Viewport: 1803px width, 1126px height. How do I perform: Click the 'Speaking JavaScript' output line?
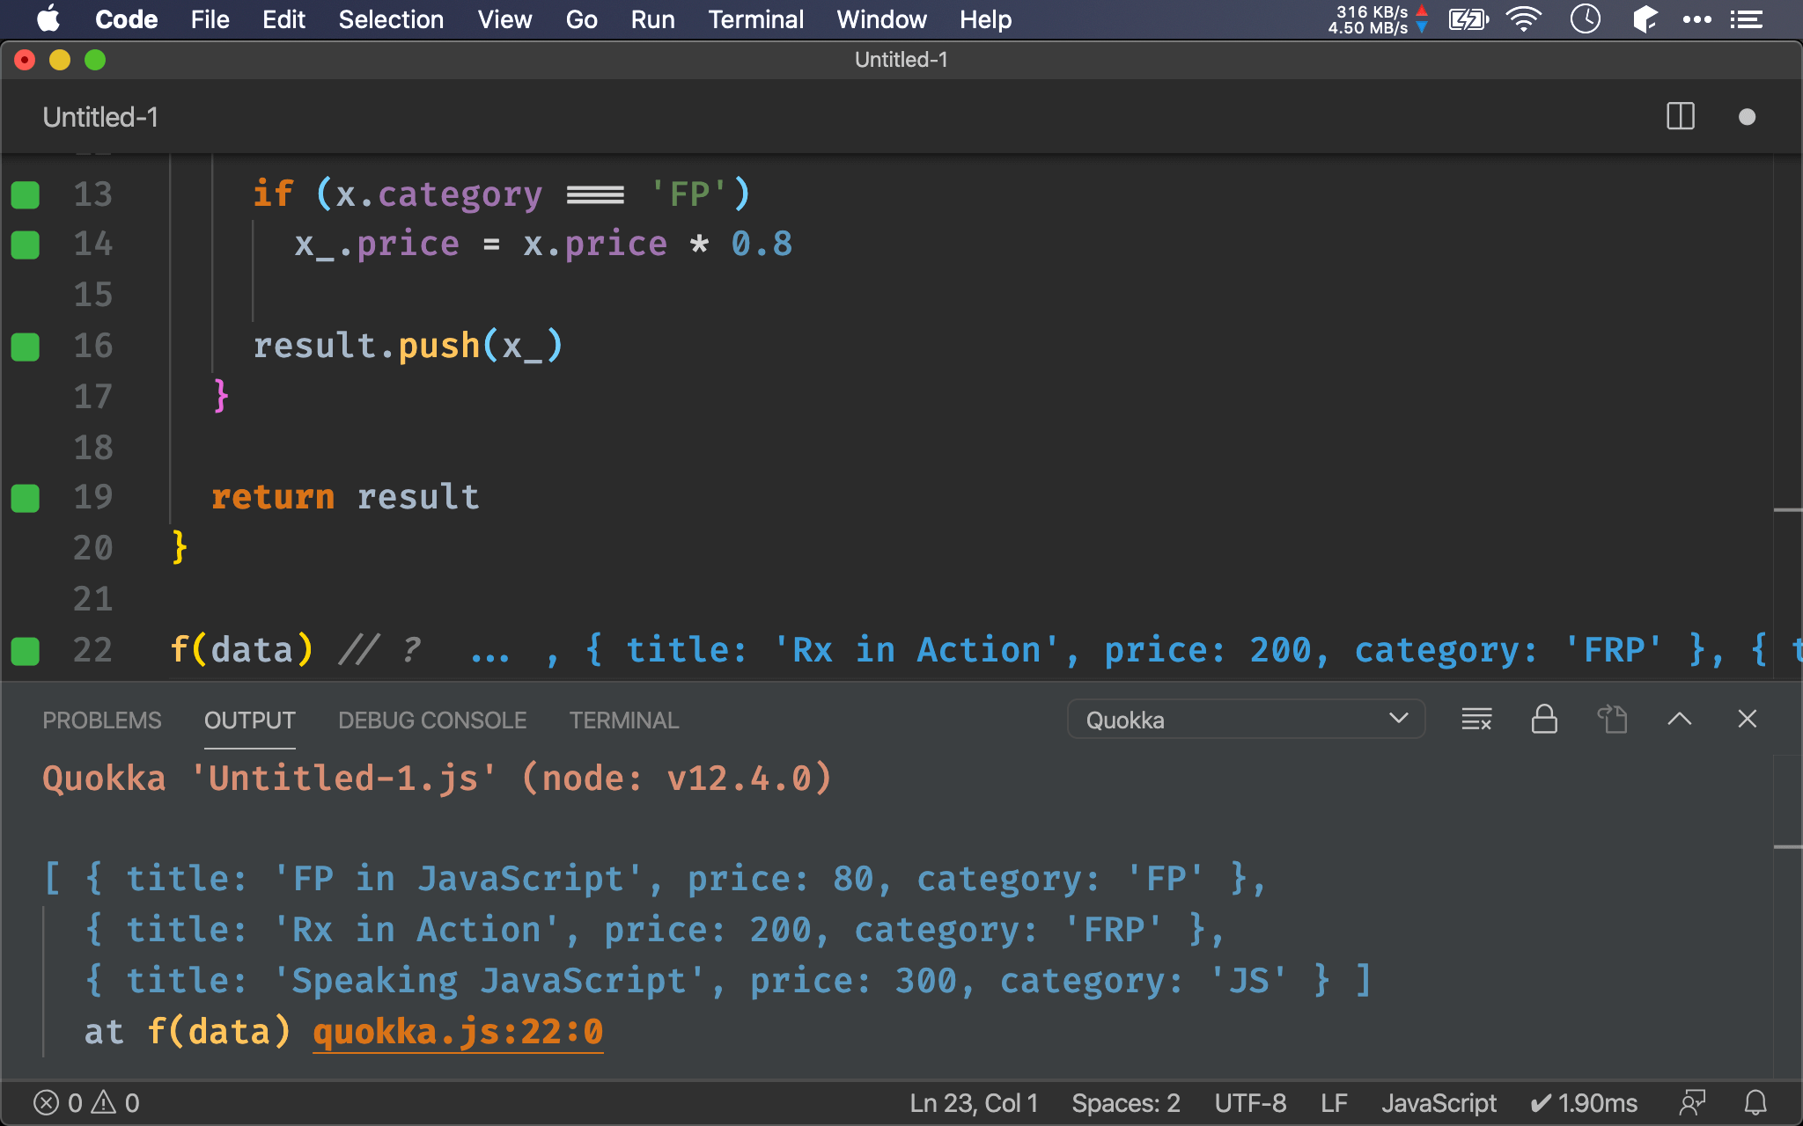coord(728,980)
